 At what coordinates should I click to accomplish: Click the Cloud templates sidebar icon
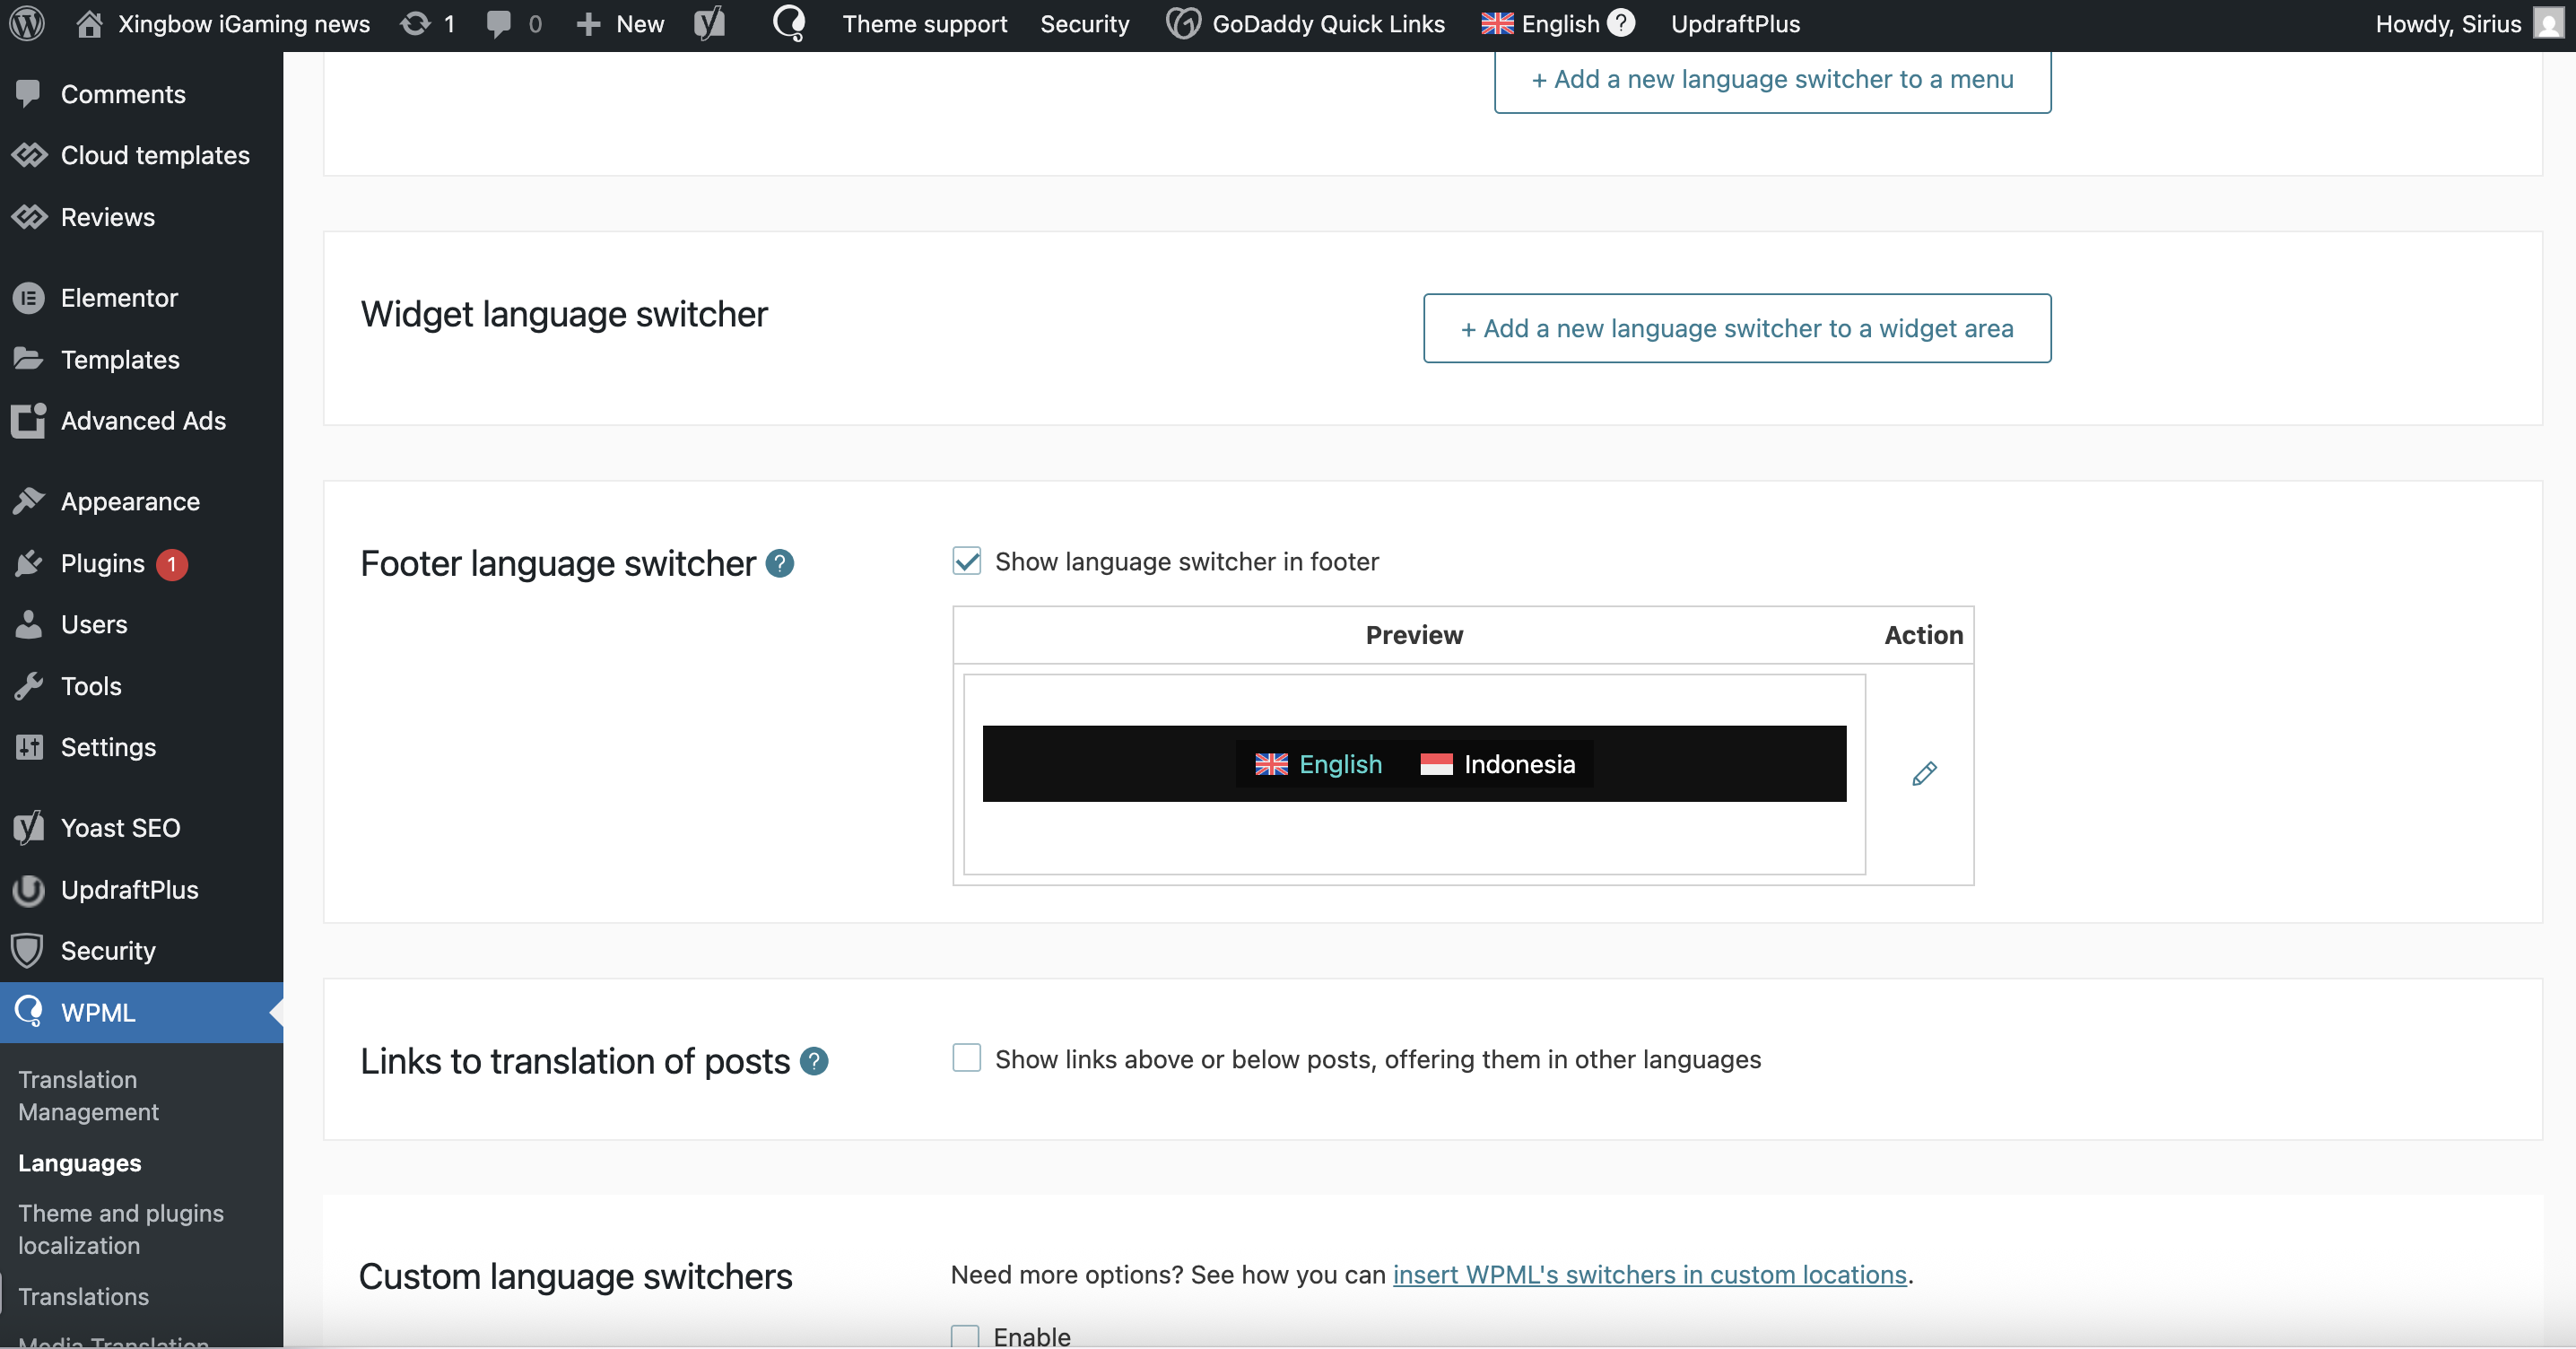29,155
